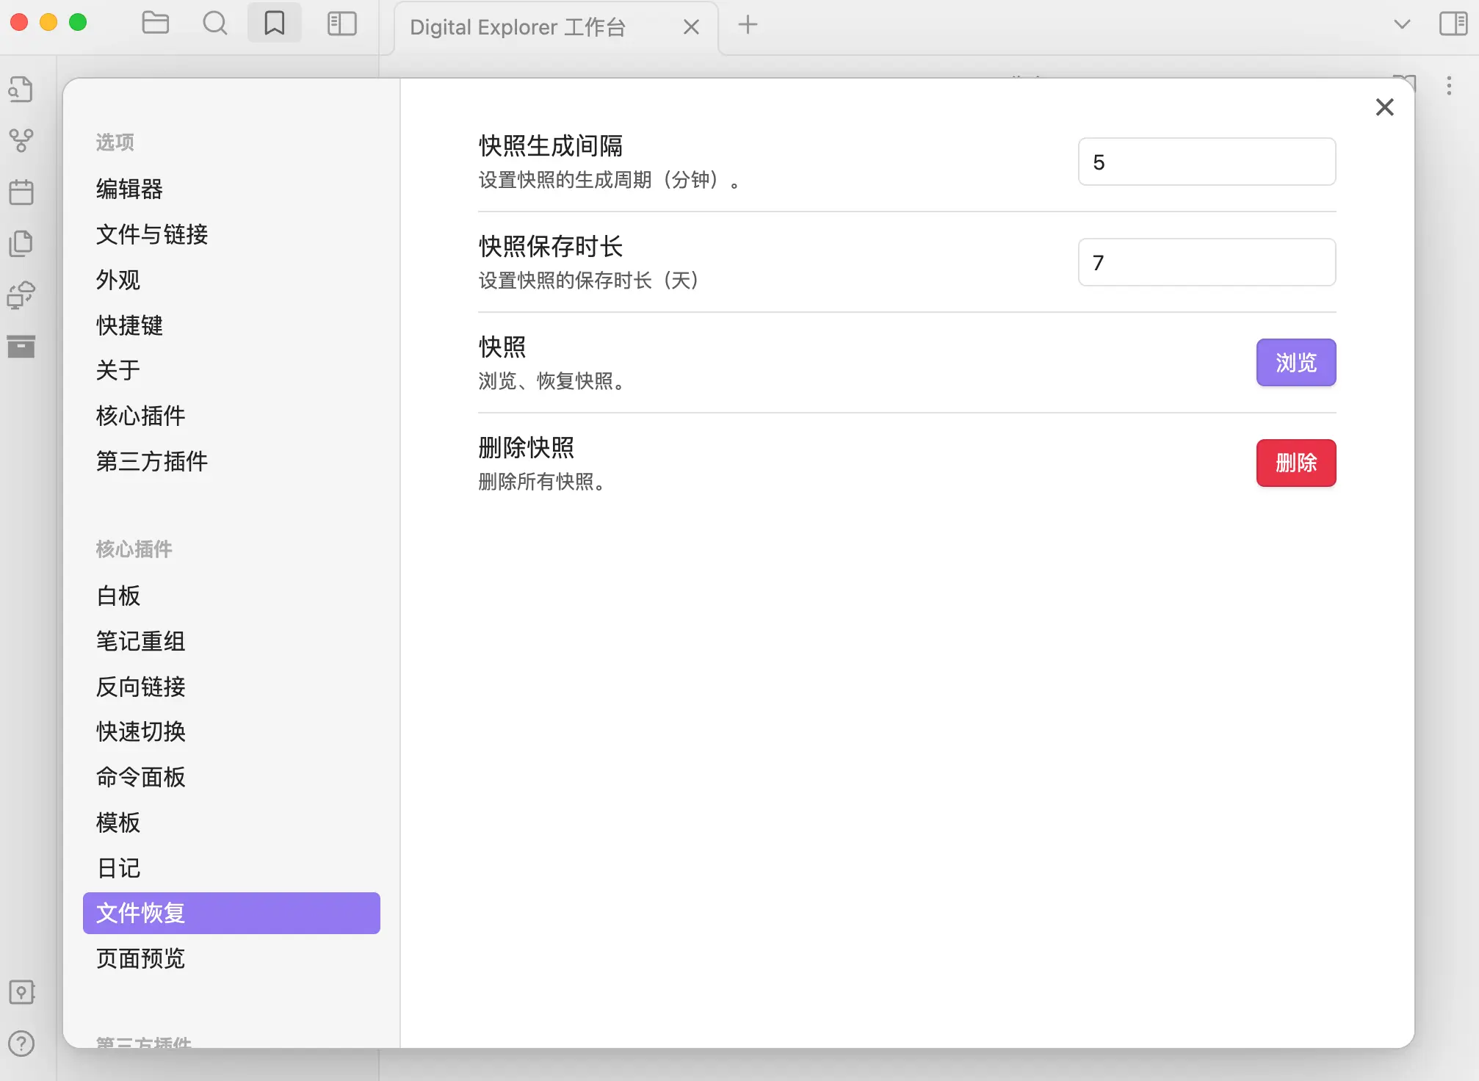This screenshot has width=1479, height=1081.
Task: Open the bookmarks panel icon
Action: (x=274, y=23)
